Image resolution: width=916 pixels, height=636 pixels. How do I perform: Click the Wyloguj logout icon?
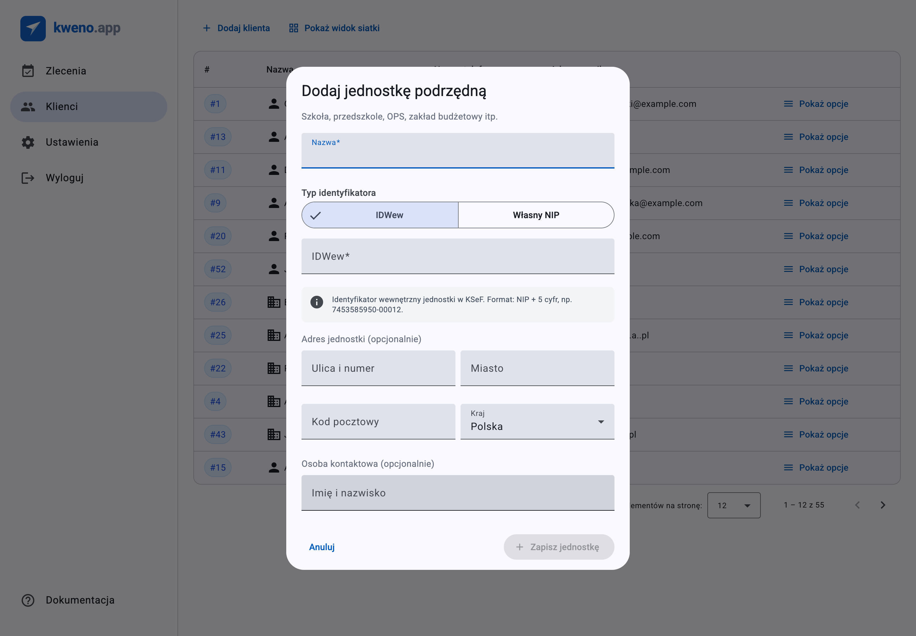pyautogui.click(x=28, y=178)
